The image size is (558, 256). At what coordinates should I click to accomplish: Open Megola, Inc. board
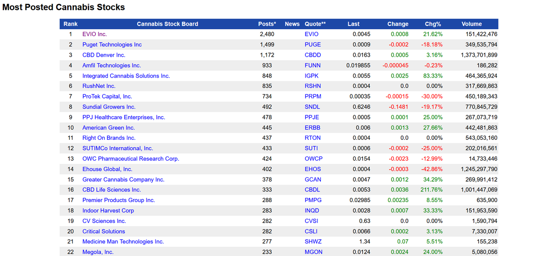[x=98, y=252]
